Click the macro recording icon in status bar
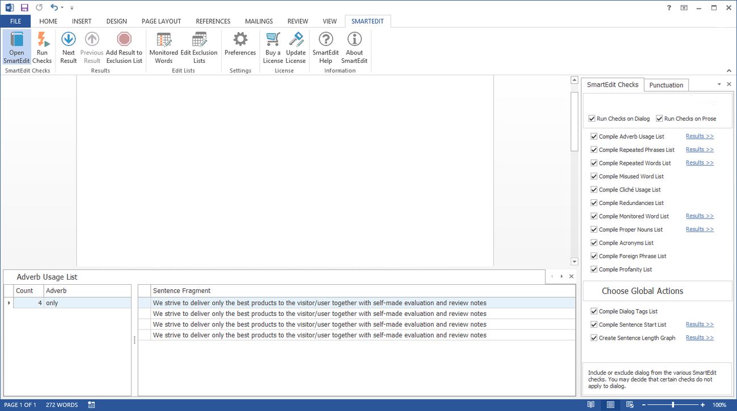The image size is (737, 411). 91,405
